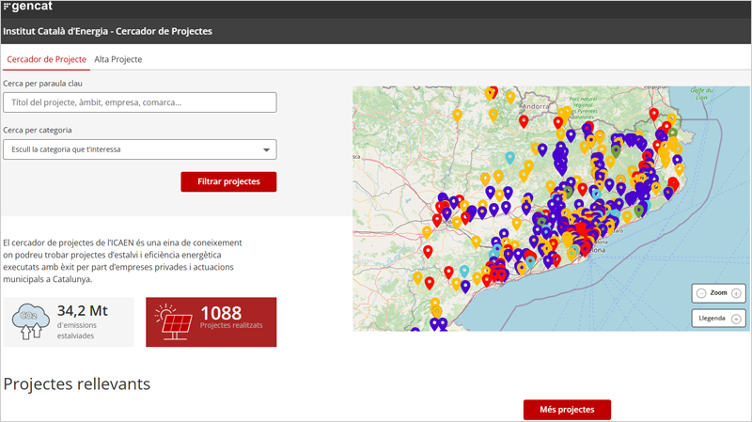Image resolution: width=752 pixels, height=422 pixels.
Task: Click the CO2 cloud emissions icon
Action: [30, 321]
